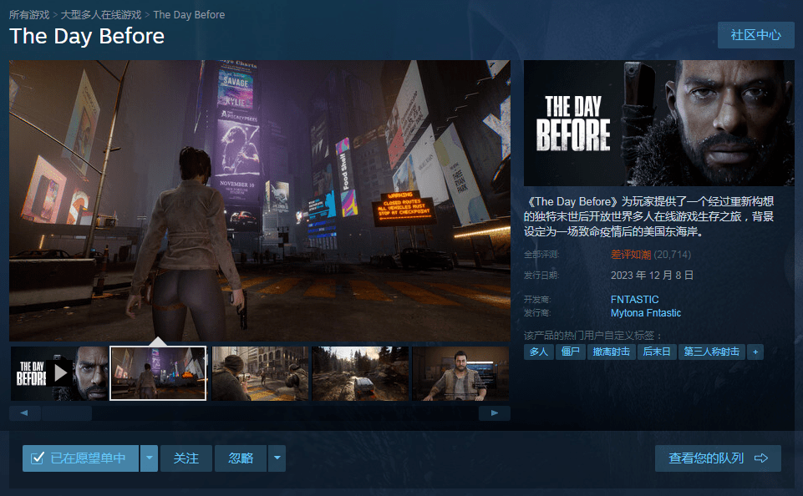The width and height of the screenshot is (803, 496).
Task: View 差评如潮 review summary
Action: tap(631, 254)
